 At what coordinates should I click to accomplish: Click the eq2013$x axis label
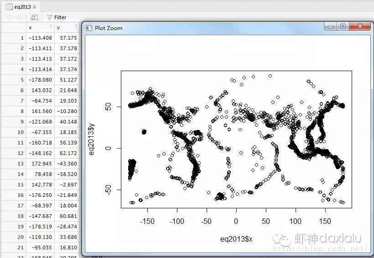pos(236,239)
